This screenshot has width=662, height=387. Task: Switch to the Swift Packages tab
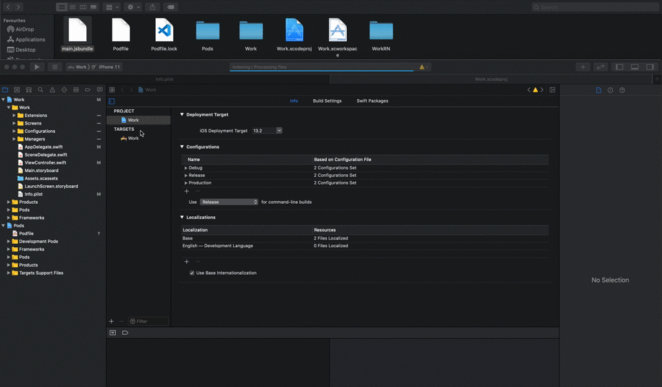pos(372,101)
